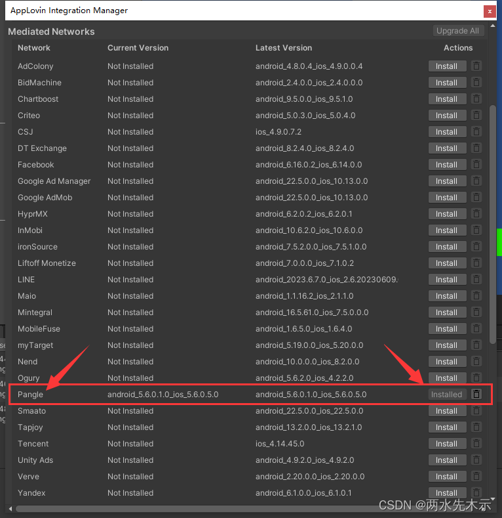Click the vertical scrollbar thumb
This screenshot has width=502, height=518.
(x=492, y=225)
